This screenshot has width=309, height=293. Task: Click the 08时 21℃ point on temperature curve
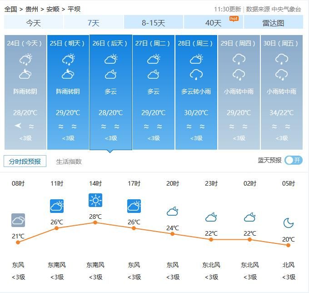[18, 242]
